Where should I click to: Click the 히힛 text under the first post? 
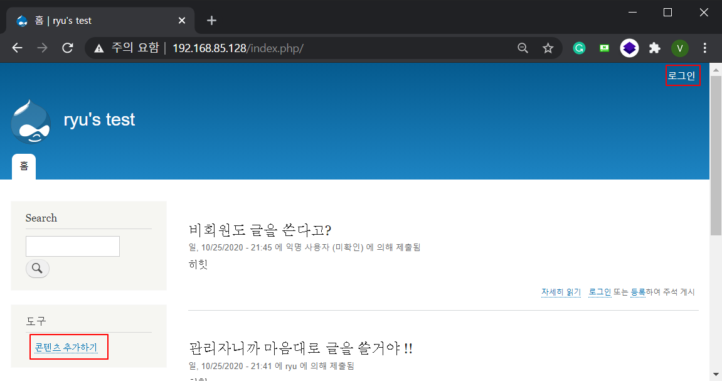198,264
